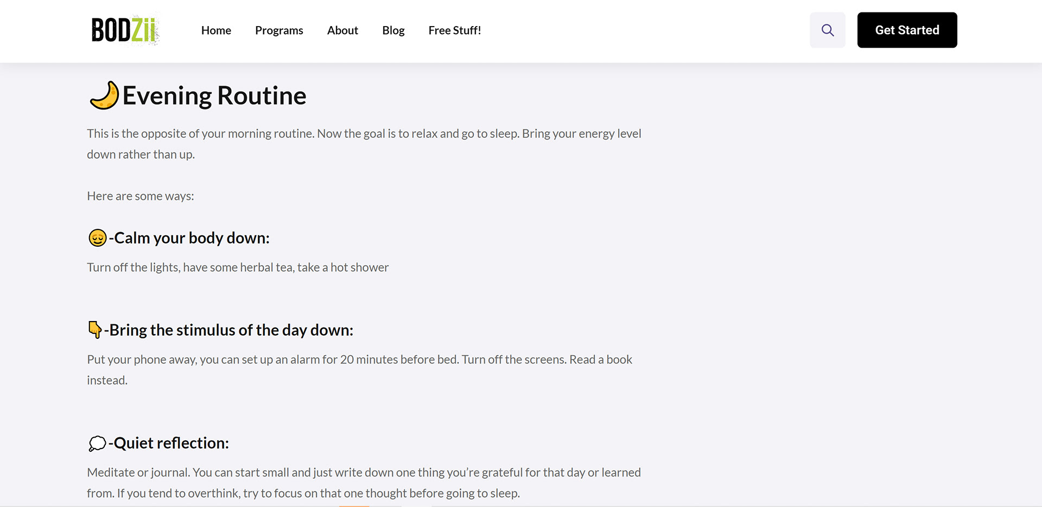Visit the Free Stuff! page
Screen dimensions: 1042x507
pyautogui.click(x=454, y=30)
